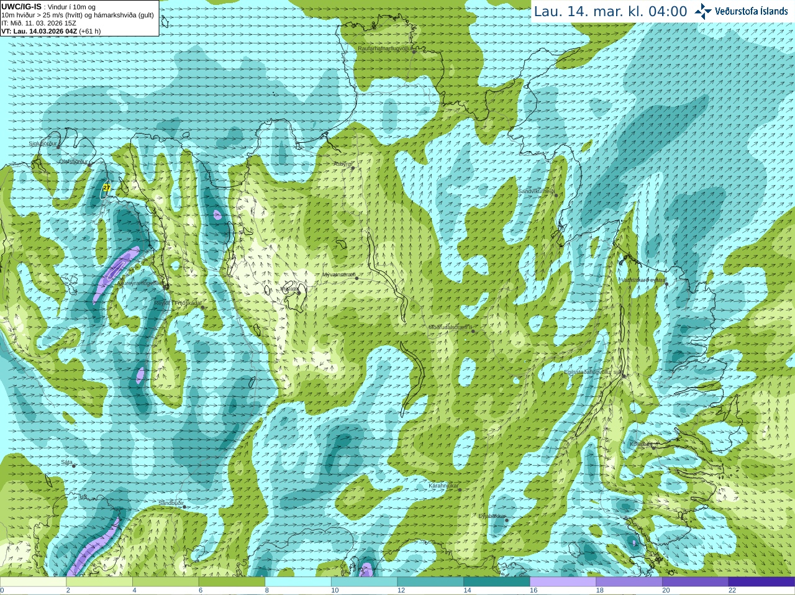
Task: Click the Sáta station marker
Action: click(75, 466)
